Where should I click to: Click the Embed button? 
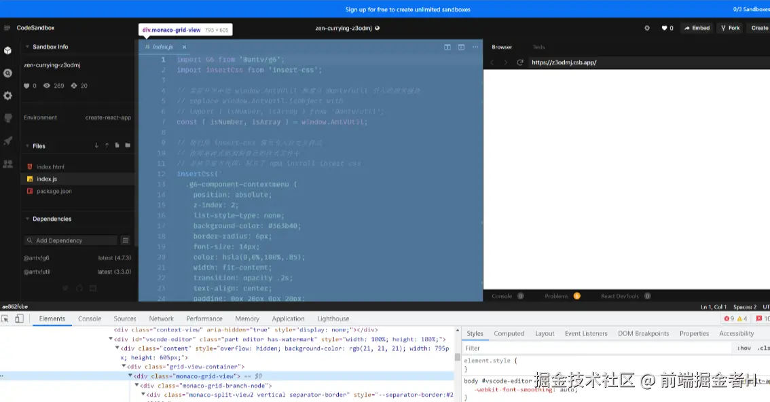[x=697, y=28]
